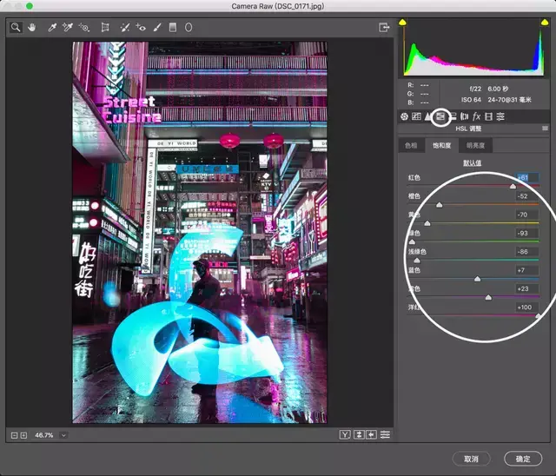Open the Detail panel icon
Screen dimensions: 556x476
click(428, 116)
